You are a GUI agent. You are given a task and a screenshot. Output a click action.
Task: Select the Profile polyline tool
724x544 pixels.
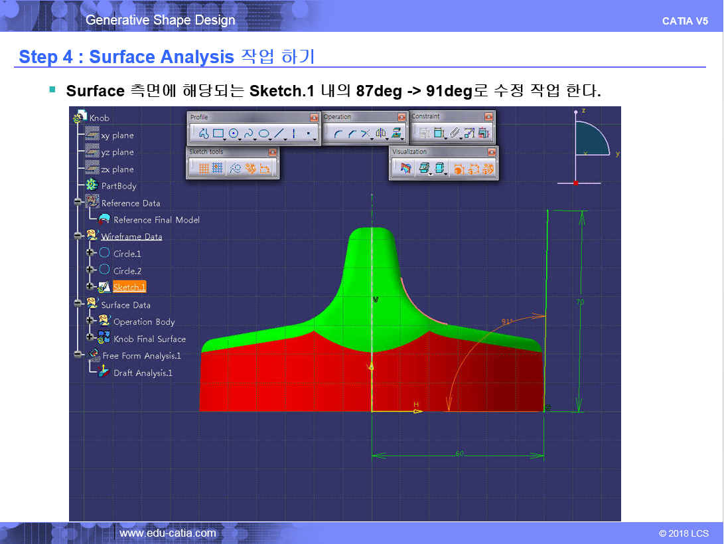[204, 134]
